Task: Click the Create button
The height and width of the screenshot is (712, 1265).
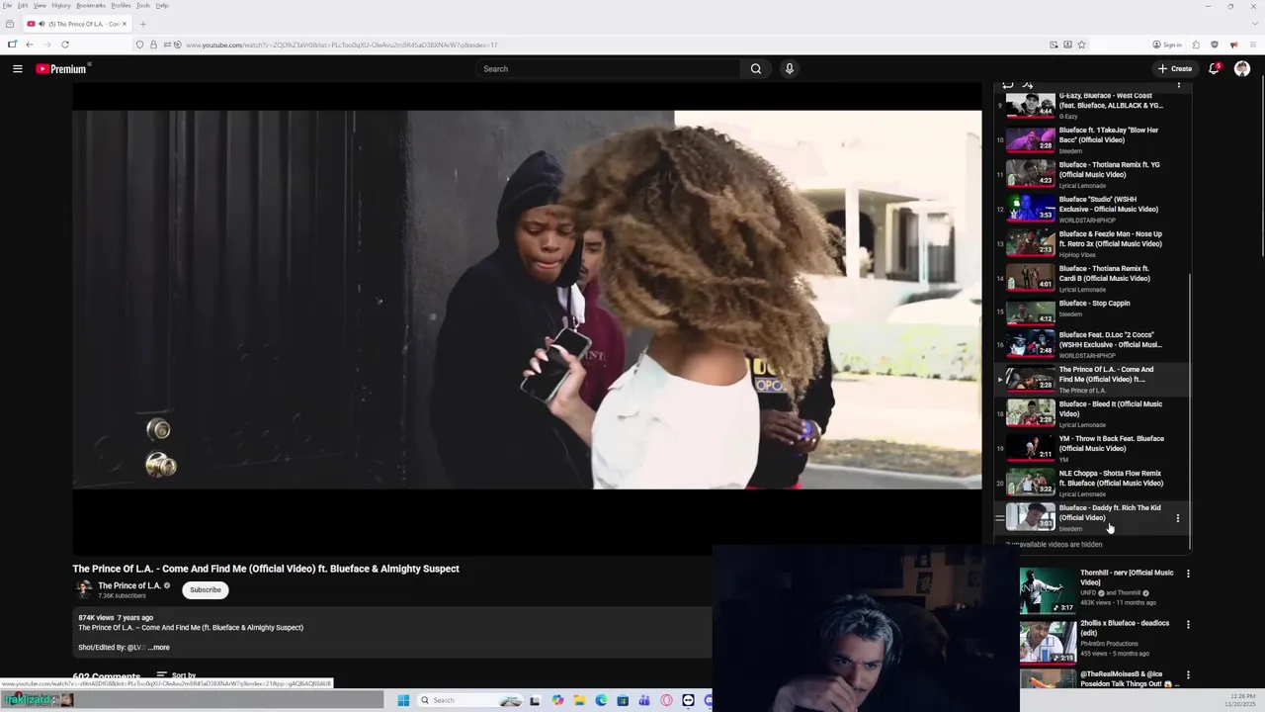Action: (x=1175, y=68)
